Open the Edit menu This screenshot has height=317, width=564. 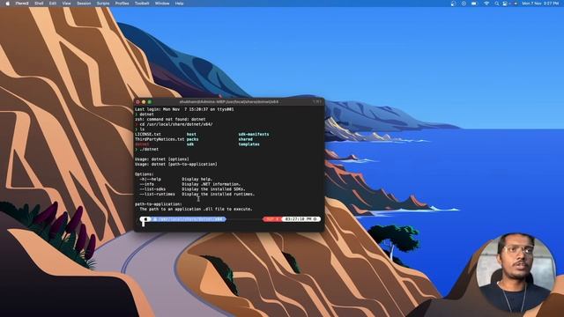coord(53,4)
